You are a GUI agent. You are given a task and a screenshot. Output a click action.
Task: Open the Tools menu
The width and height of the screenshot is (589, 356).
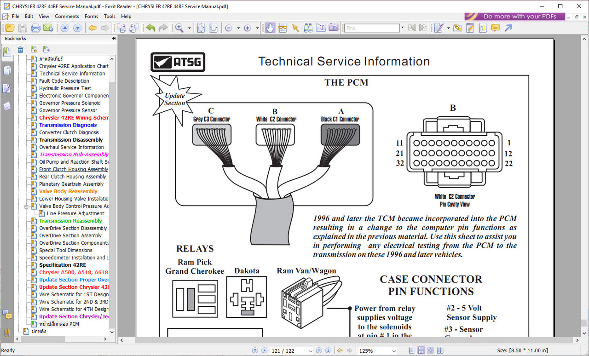[x=110, y=16]
